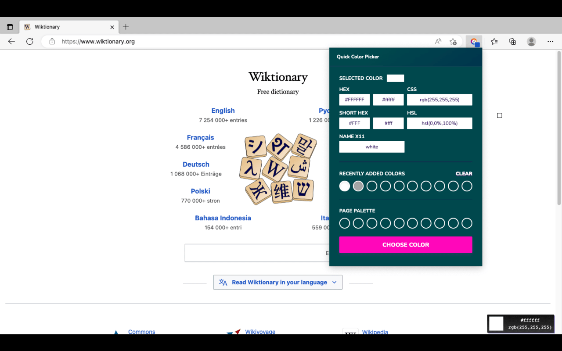Expand Read Wiktionary in your language

(x=278, y=282)
